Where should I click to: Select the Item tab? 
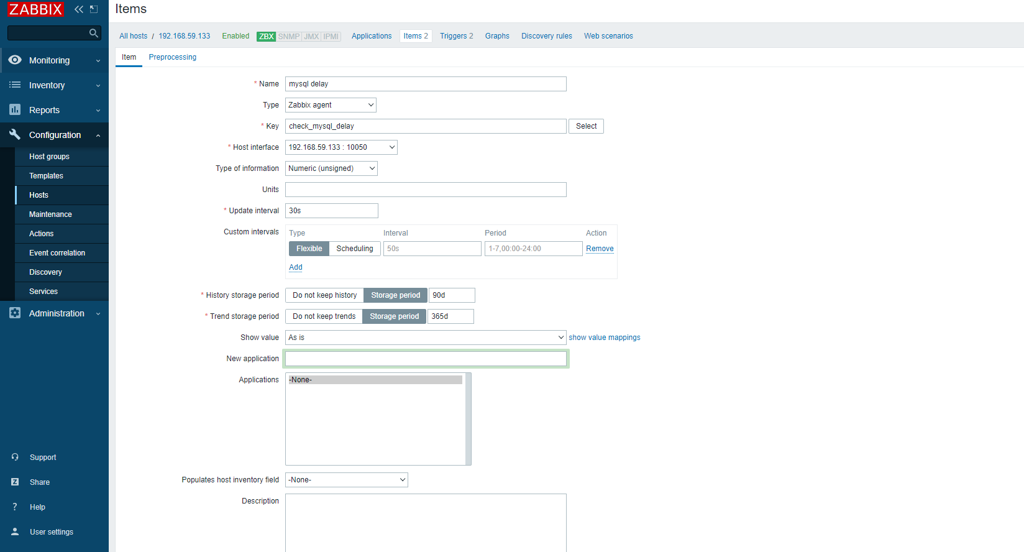pyautogui.click(x=129, y=57)
